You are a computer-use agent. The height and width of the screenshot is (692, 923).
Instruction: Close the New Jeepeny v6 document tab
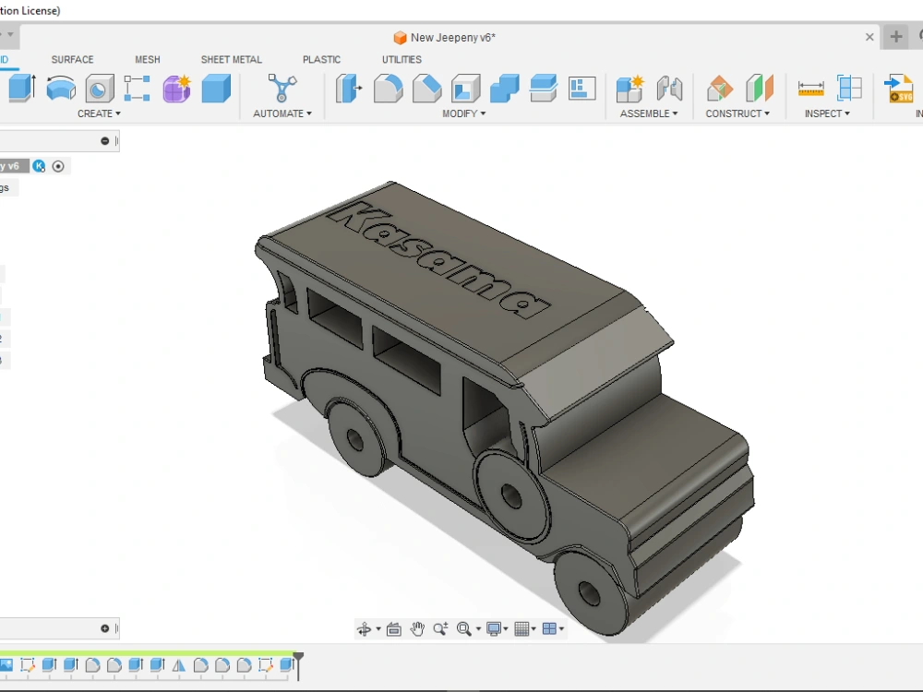coord(869,37)
